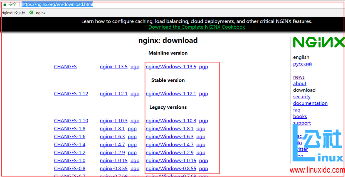Open the CHANGES-1.8 link
The height and width of the screenshot is (177, 345).
(x=70, y=129)
